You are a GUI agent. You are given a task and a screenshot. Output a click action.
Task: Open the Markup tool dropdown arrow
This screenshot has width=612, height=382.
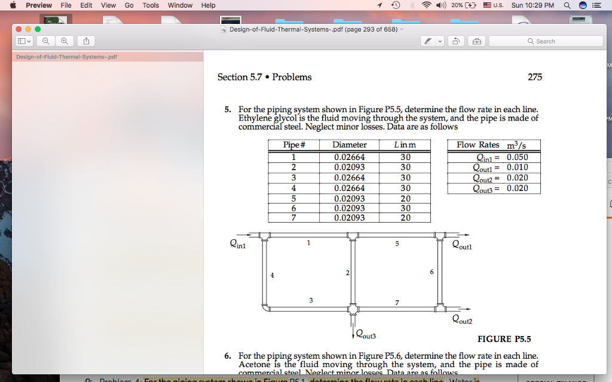click(441, 41)
